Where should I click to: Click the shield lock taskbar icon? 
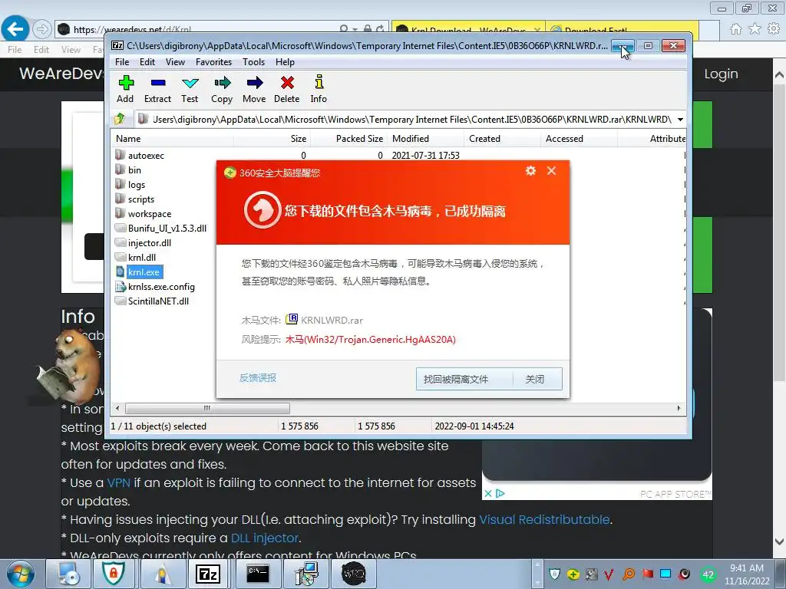(x=114, y=574)
